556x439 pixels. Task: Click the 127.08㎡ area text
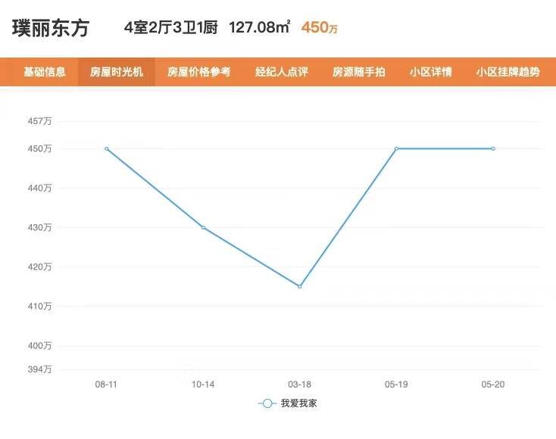coord(260,28)
